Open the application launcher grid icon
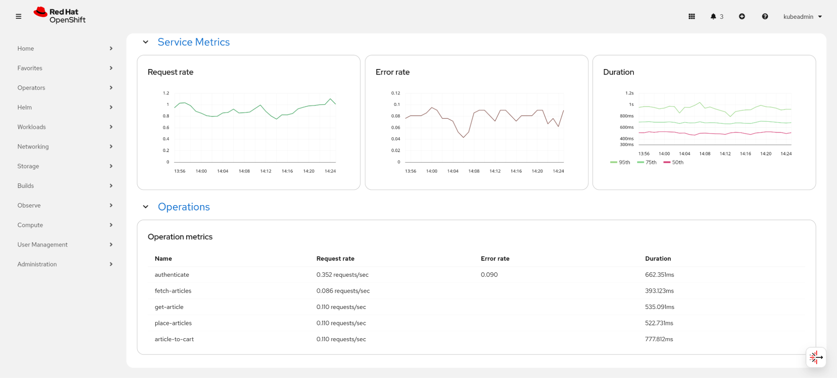The image size is (837, 378). pyautogui.click(x=692, y=16)
